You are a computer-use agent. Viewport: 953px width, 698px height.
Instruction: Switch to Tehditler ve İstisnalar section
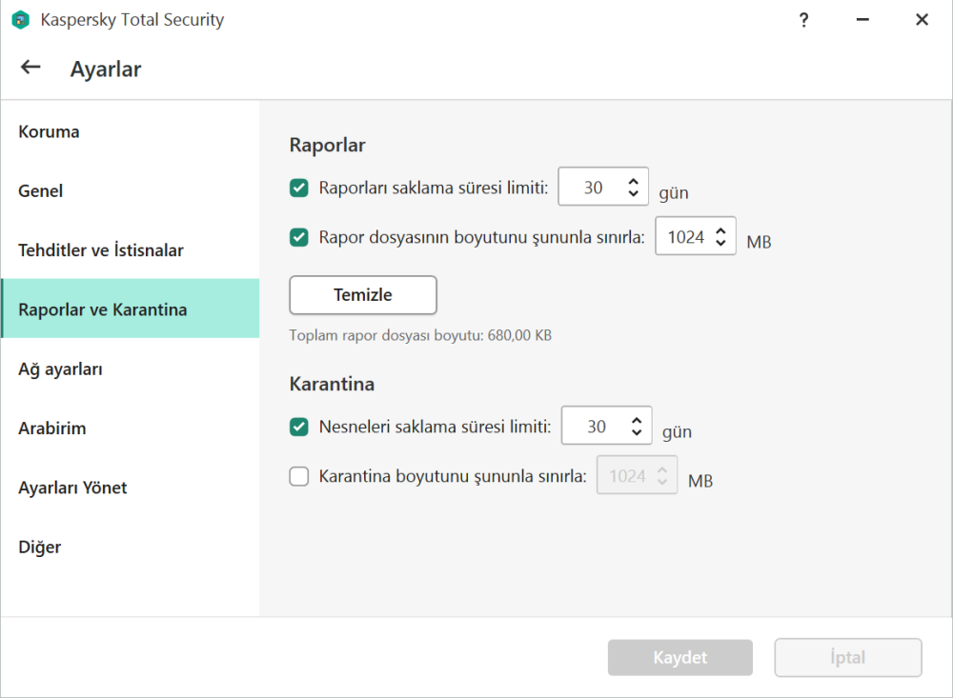(x=101, y=250)
